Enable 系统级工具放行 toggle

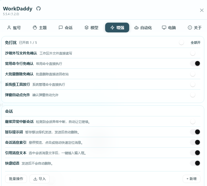pyautogui.click(x=195, y=85)
